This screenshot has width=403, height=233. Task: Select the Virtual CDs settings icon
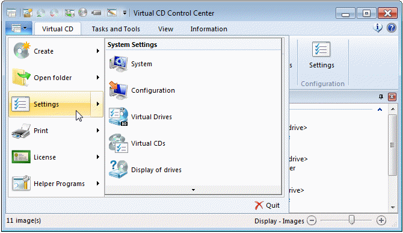click(118, 143)
